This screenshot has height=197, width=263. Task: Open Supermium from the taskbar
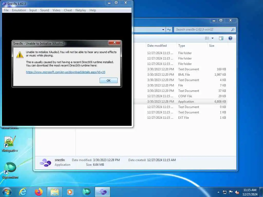tap(86, 192)
